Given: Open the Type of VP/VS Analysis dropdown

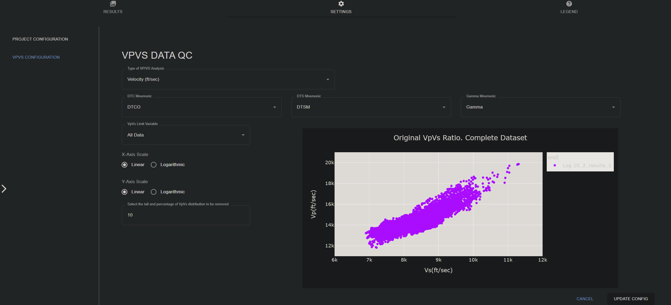Looking at the screenshot, I should click(328, 79).
